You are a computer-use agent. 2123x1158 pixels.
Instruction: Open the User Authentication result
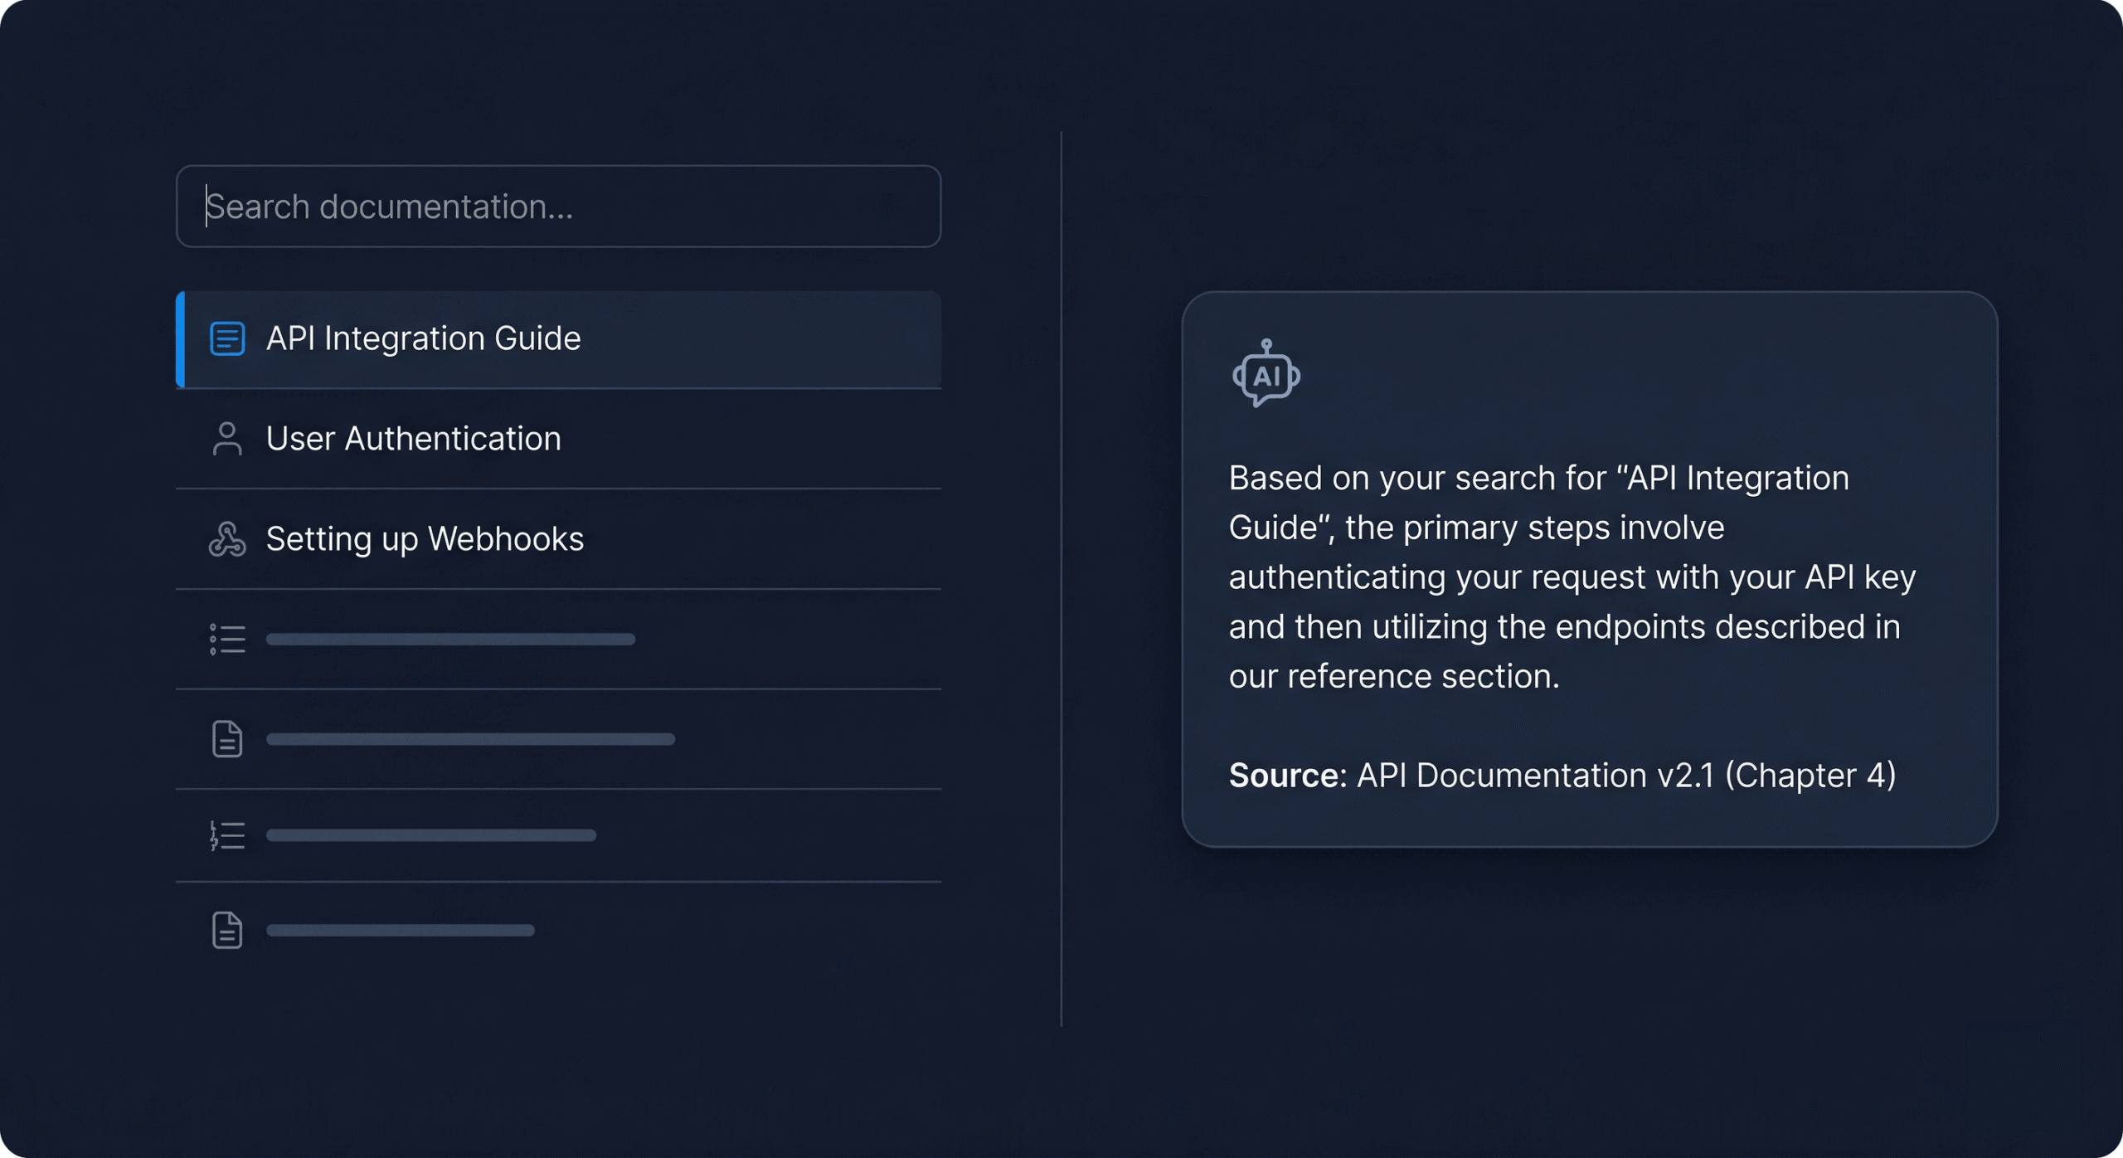[x=413, y=439]
